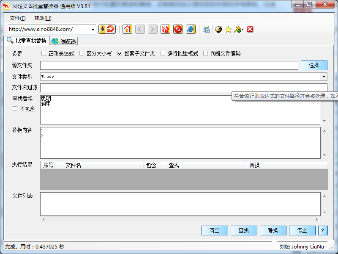Click the hammer with green plus icon
Screen dimensions: 338x254
click(x=237, y=29)
